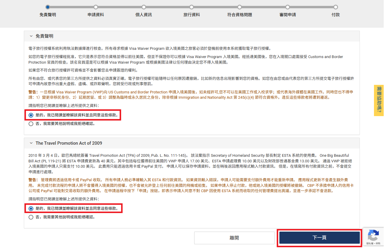Jump to the 付款 step label
This screenshot has height=249, width=389.
pos(336,15)
